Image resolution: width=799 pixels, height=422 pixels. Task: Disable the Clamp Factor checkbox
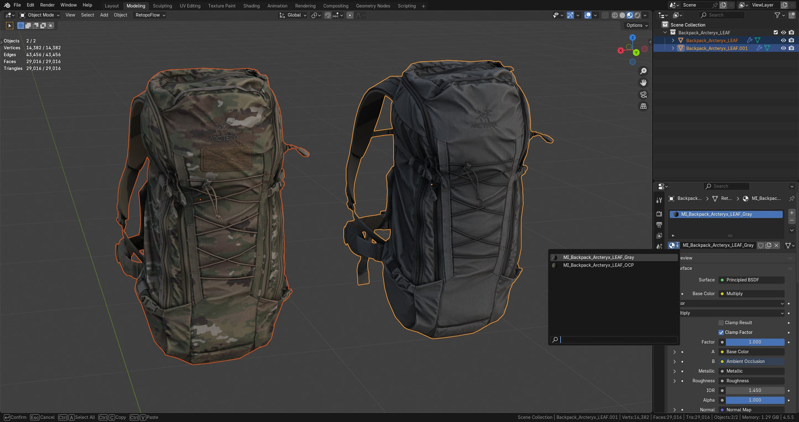pos(721,332)
